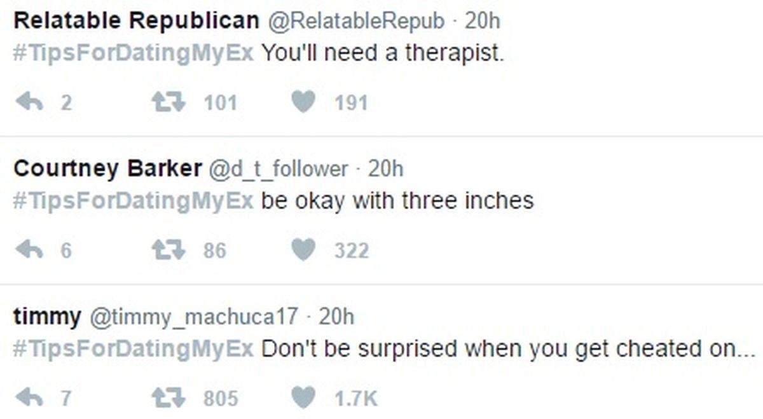This screenshot has height=419, width=763.
Task: Retweet Courtney Barker's three inches tweet
Action: (168, 250)
